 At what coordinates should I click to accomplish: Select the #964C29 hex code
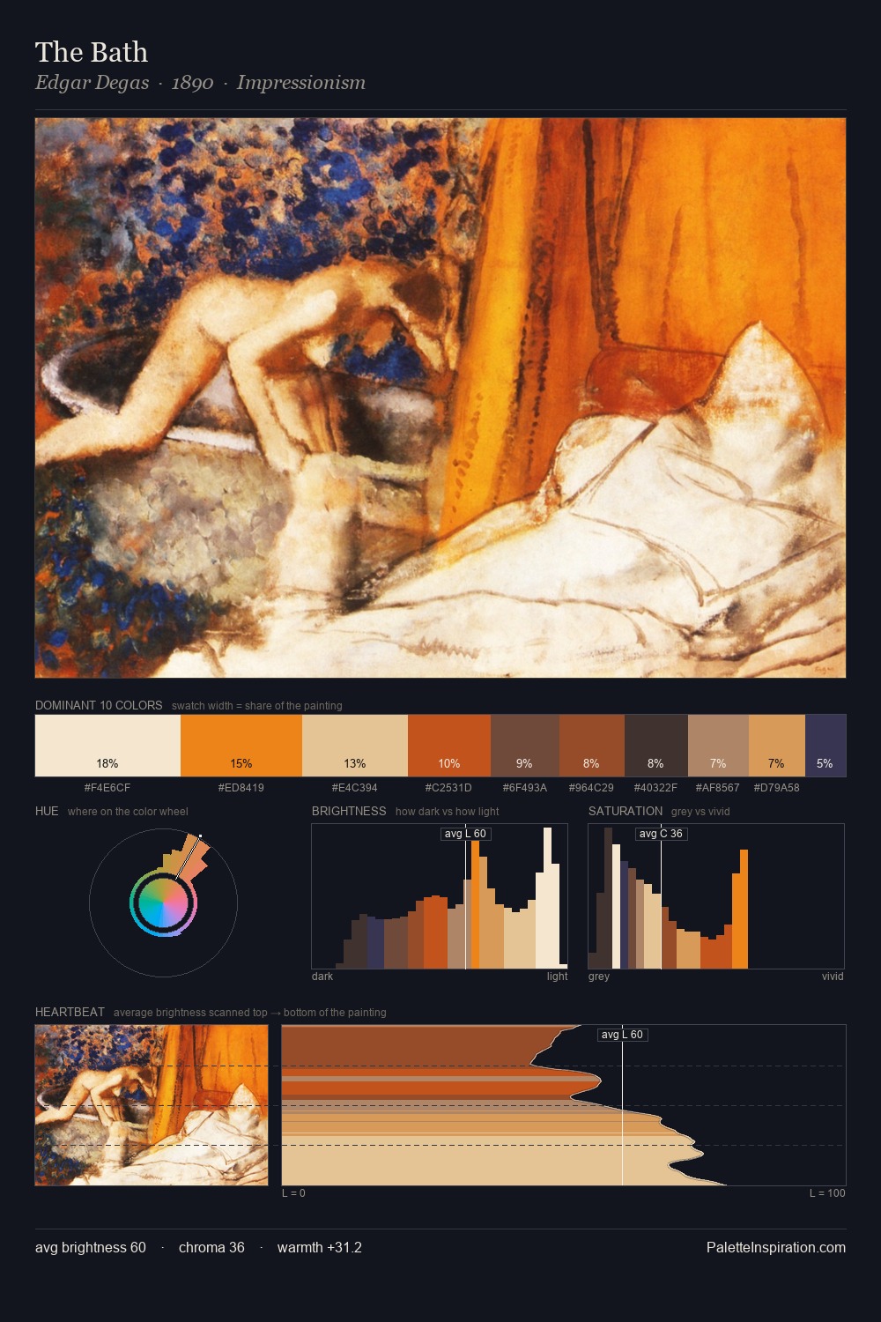pos(591,788)
